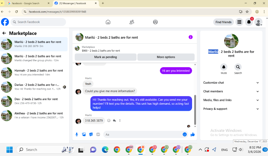
Task: Bookmark this page with star icon
Action: click(247, 12)
